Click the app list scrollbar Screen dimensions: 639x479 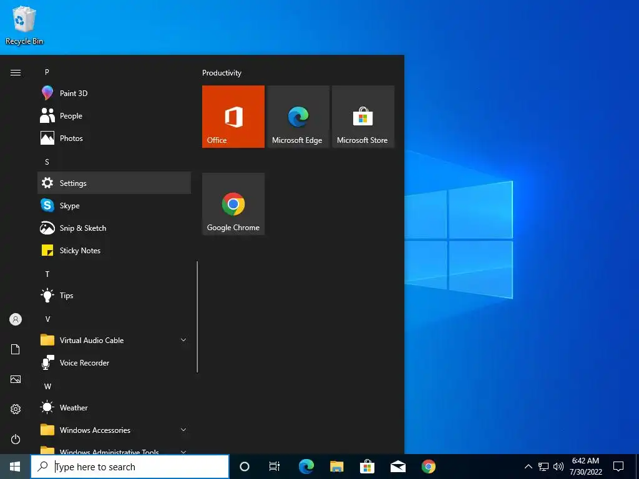[x=197, y=317]
